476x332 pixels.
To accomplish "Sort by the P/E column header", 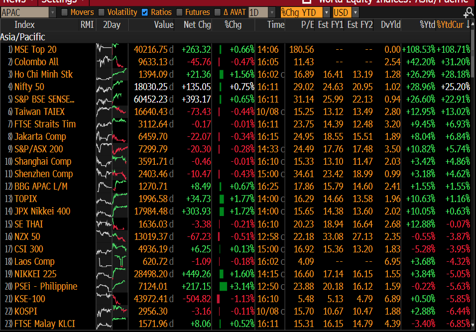I will click(308, 25).
